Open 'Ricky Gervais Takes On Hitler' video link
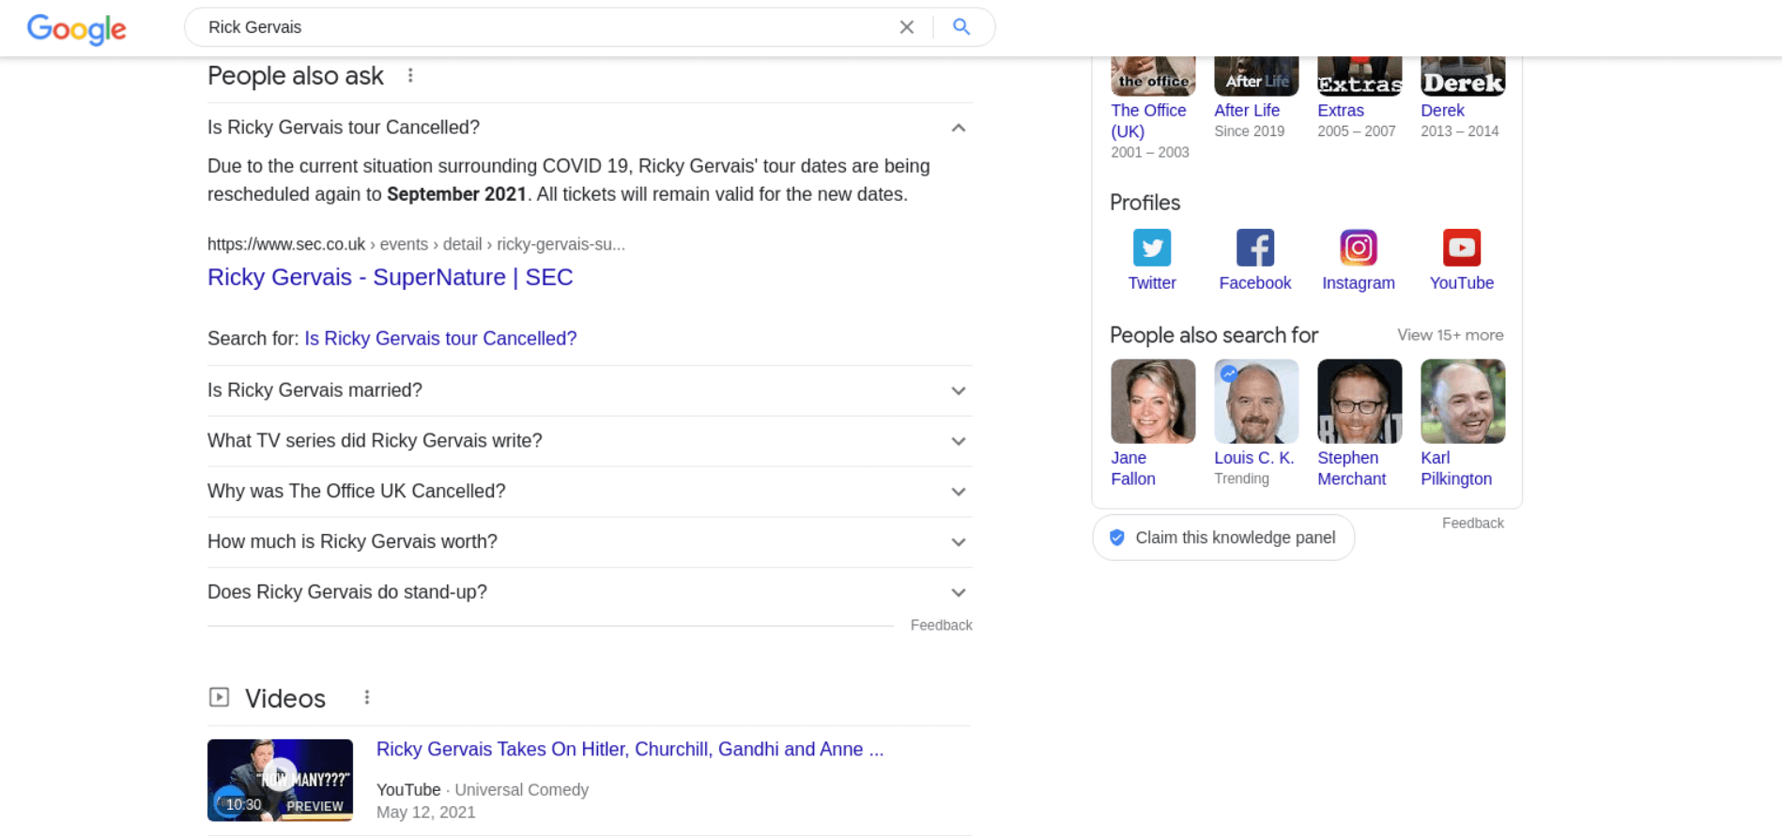The height and width of the screenshot is (836, 1782). pyautogui.click(x=630, y=750)
